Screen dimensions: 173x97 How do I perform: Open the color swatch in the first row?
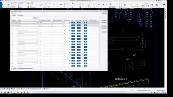(x=73, y=23)
